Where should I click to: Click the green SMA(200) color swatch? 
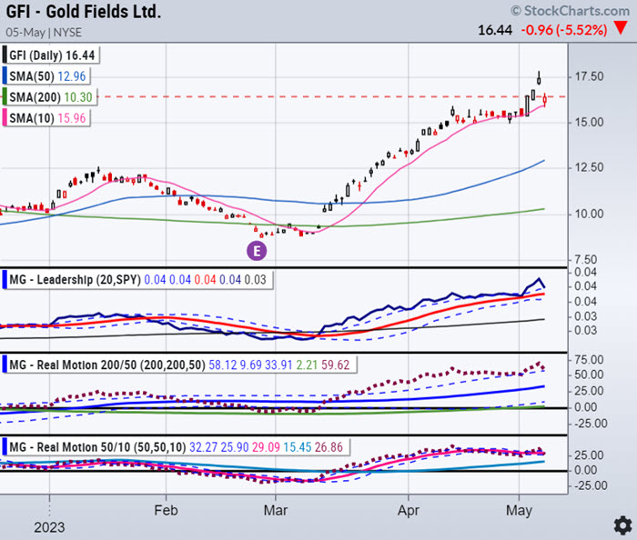[x=7, y=95]
